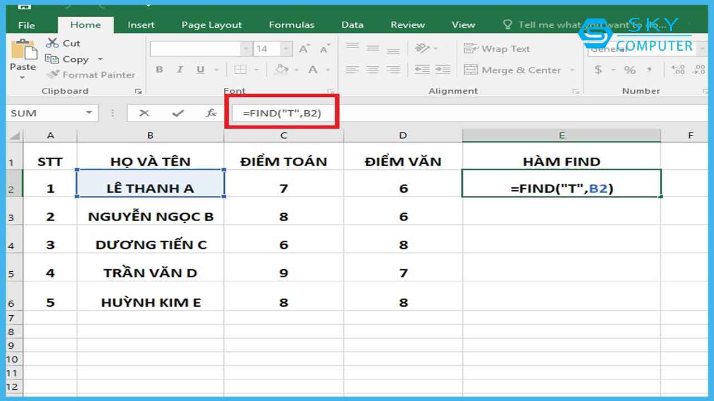Click the Cut scissors icon
714x401 pixels.
point(52,43)
